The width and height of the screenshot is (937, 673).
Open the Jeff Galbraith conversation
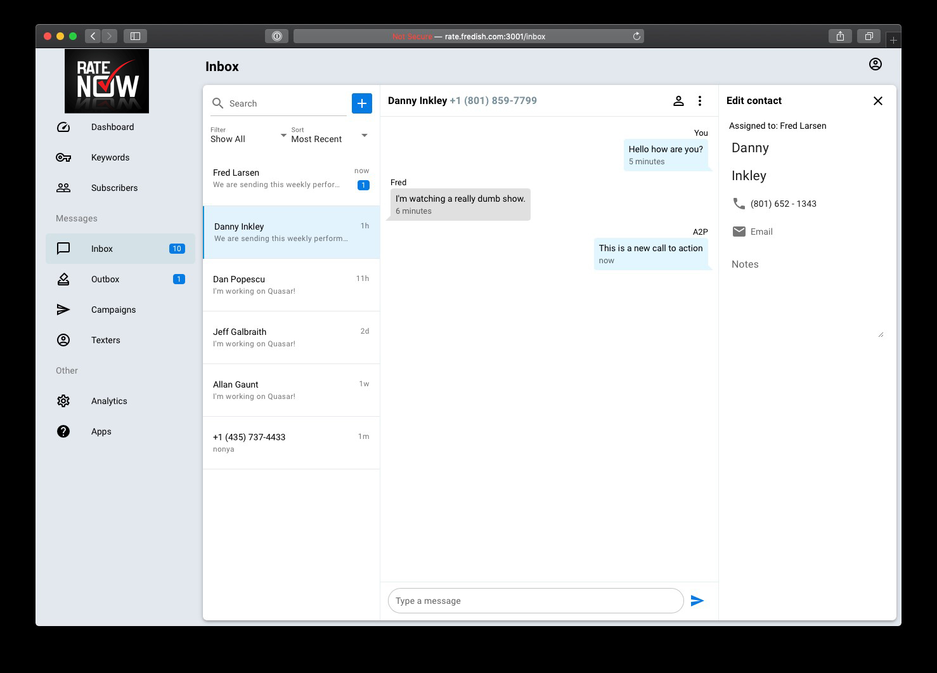click(x=291, y=337)
